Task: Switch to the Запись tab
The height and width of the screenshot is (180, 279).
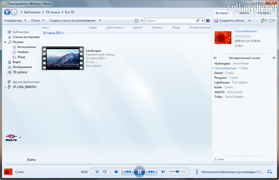Action: (x=244, y=13)
